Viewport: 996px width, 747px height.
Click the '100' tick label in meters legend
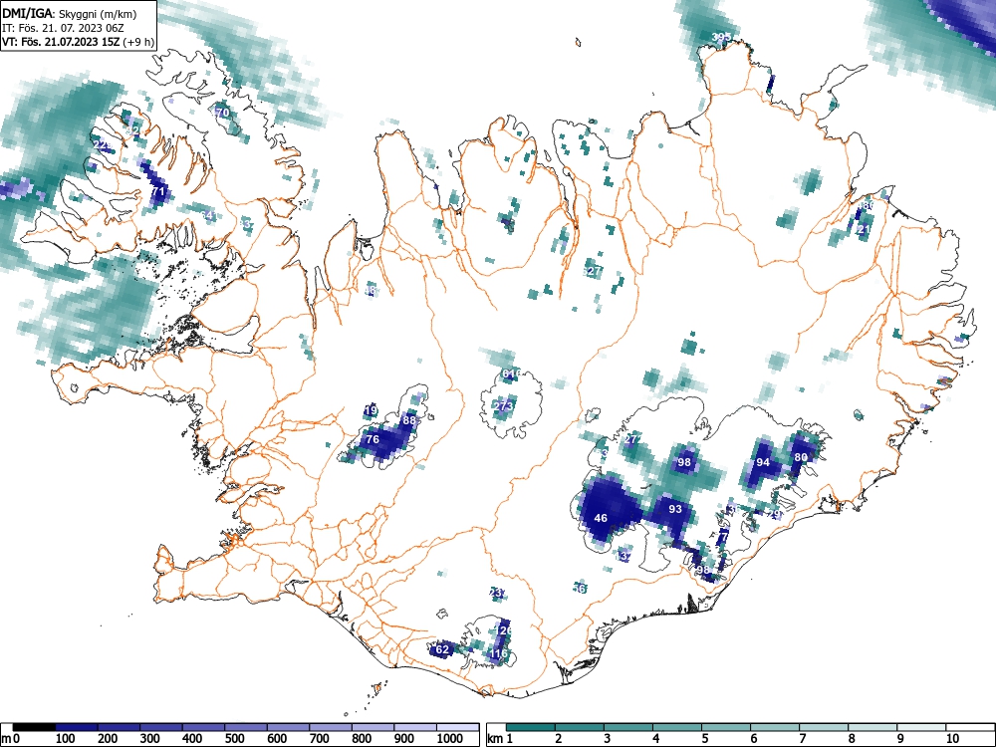tap(65, 739)
